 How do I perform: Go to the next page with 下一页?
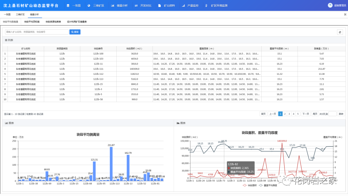pyautogui.click(x=305, y=114)
